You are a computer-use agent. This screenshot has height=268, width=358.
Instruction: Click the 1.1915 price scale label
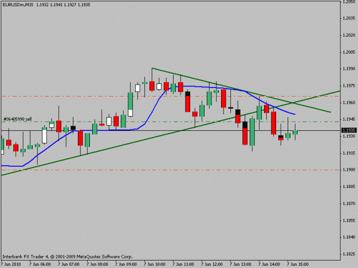pyautogui.click(x=349, y=153)
